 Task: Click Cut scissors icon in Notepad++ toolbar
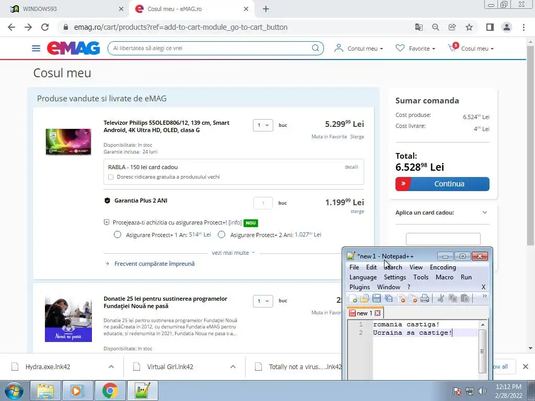pyautogui.click(x=441, y=299)
